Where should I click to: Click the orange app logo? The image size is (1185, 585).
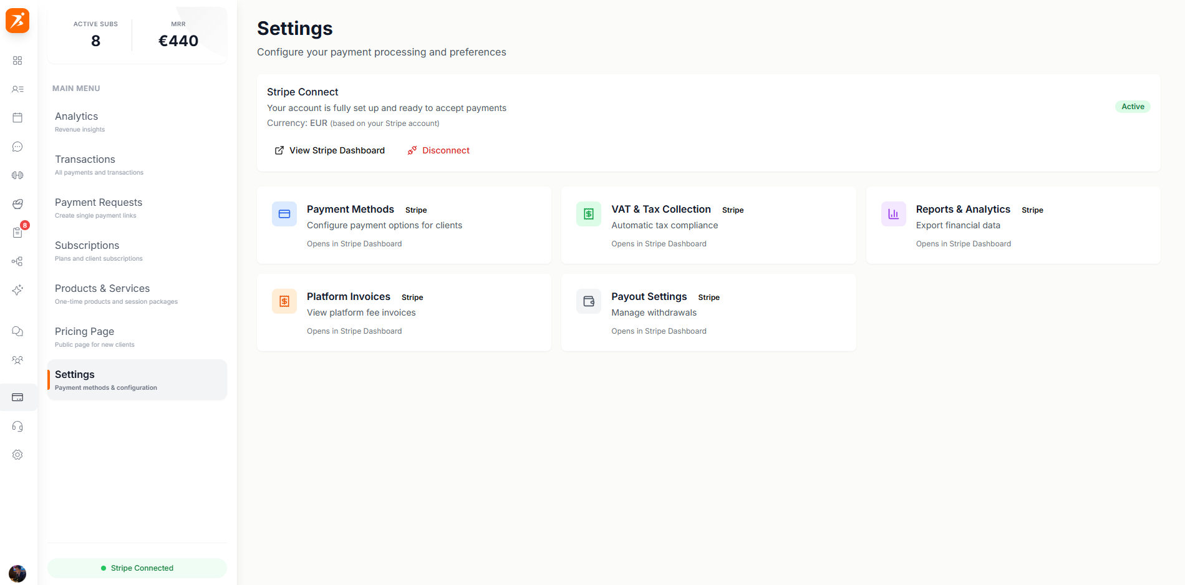17,21
